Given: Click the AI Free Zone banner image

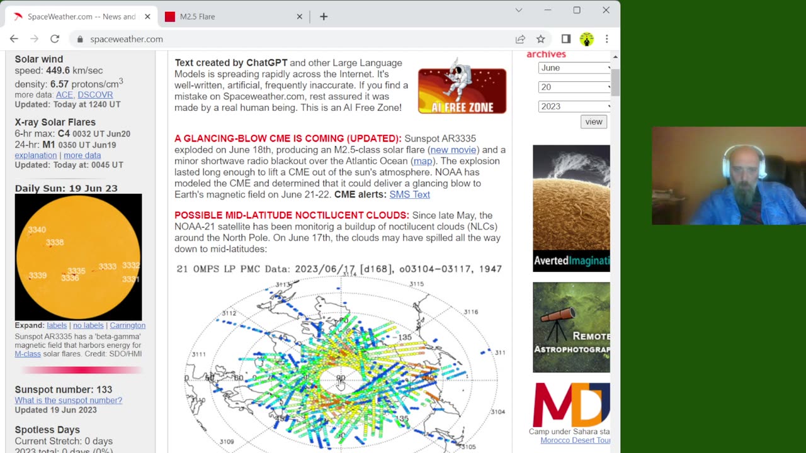Looking at the screenshot, I should (462, 86).
